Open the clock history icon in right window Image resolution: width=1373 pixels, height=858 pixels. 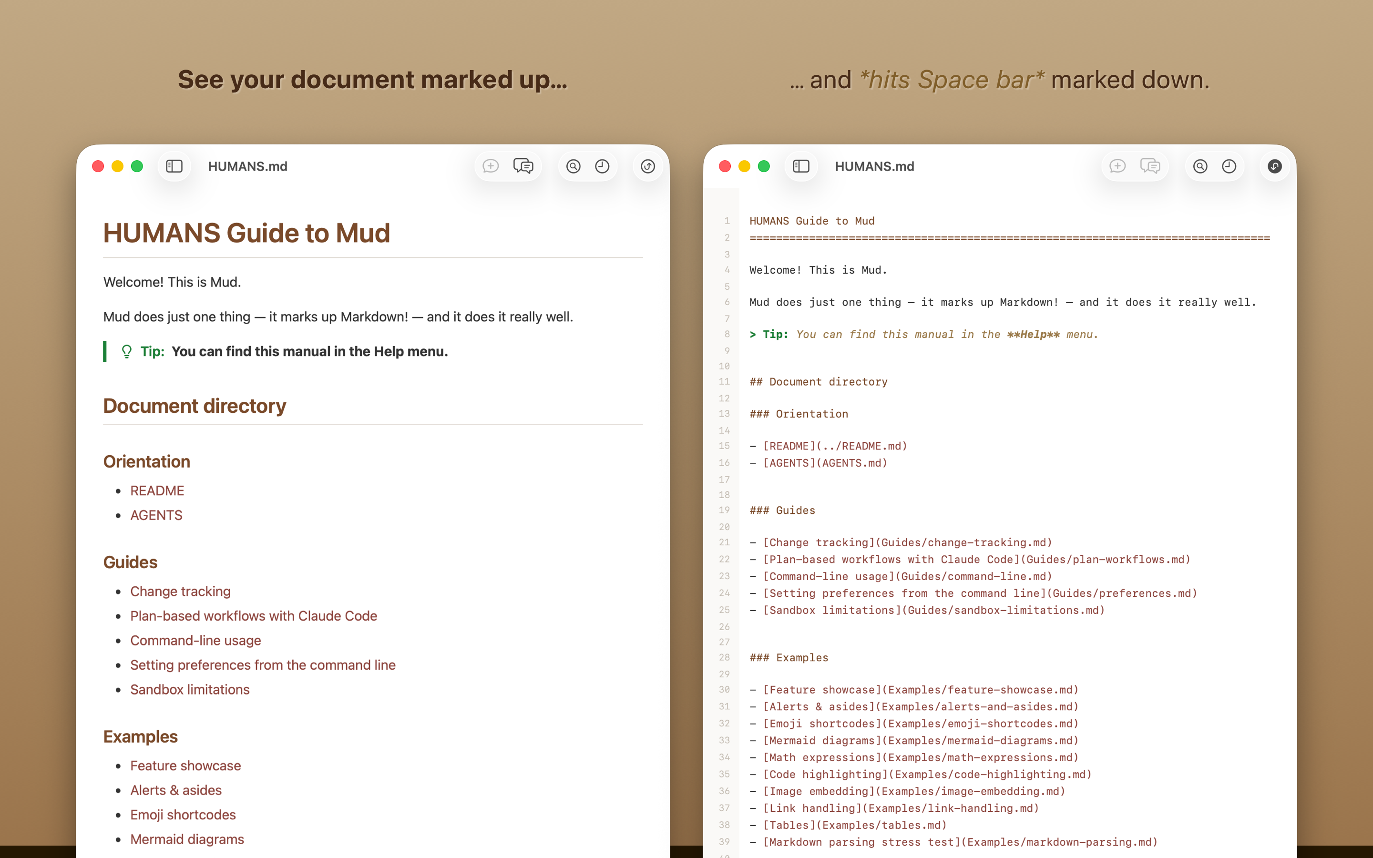click(1229, 166)
